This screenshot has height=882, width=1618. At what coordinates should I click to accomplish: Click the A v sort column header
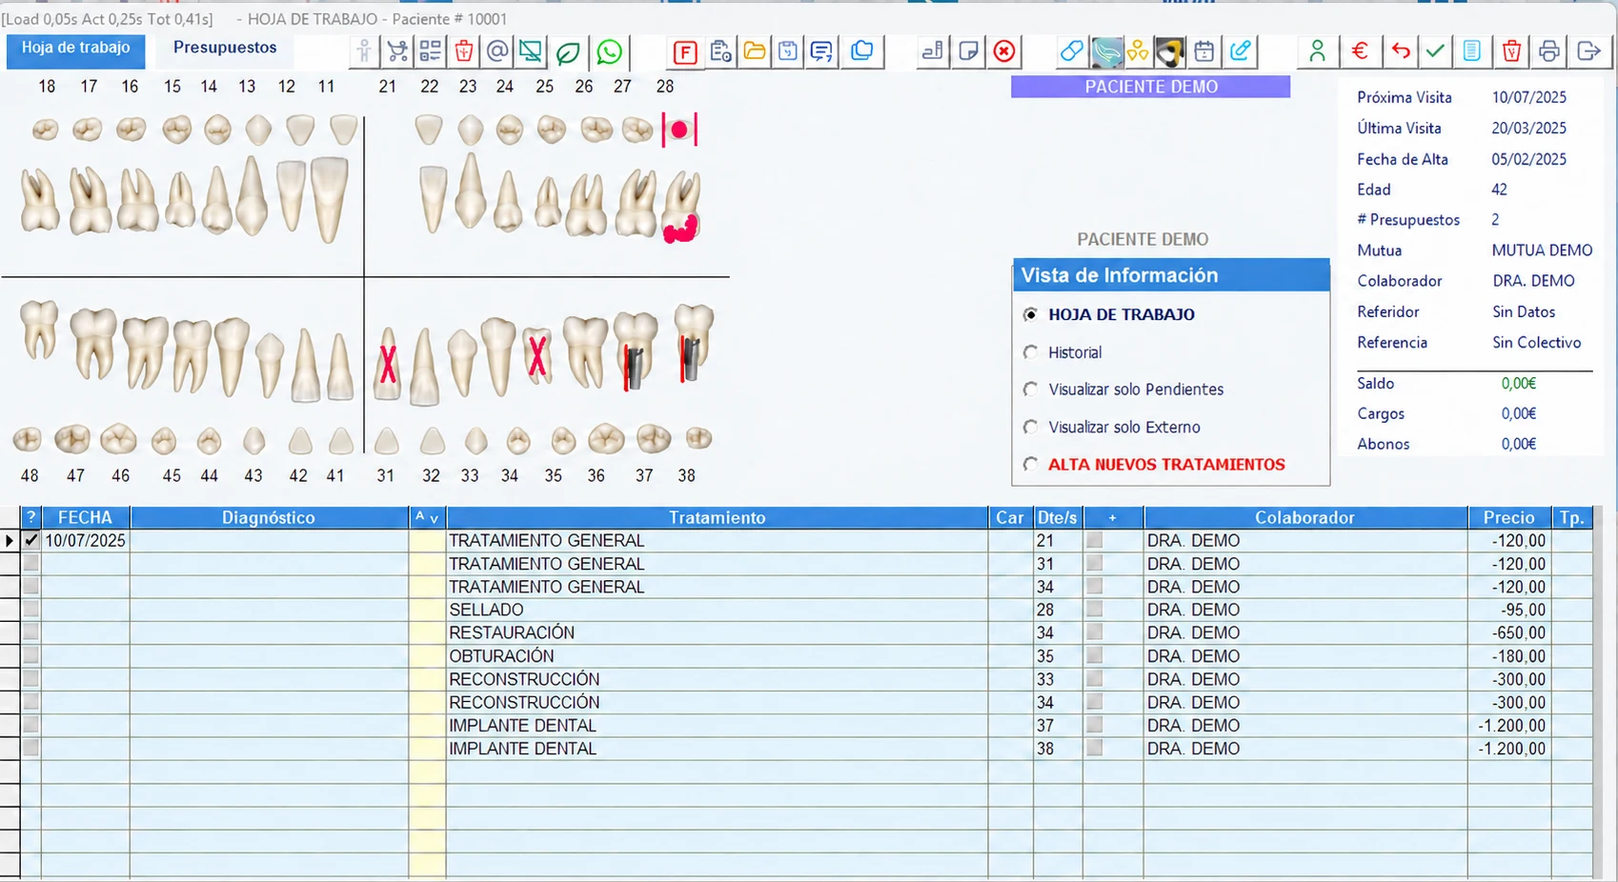(x=427, y=517)
